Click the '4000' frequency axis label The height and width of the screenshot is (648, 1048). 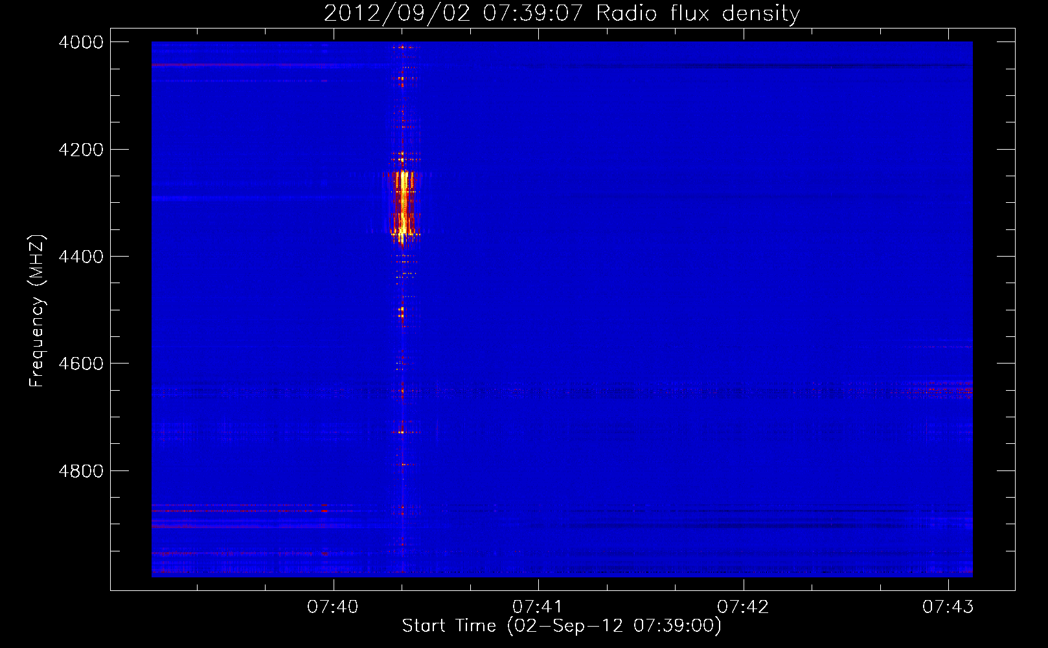click(81, 42)
